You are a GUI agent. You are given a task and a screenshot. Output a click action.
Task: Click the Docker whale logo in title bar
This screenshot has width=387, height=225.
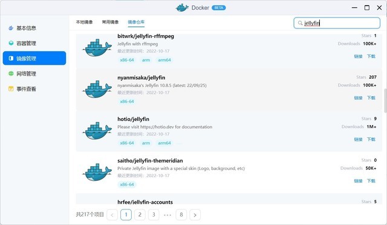click(182, 8)
